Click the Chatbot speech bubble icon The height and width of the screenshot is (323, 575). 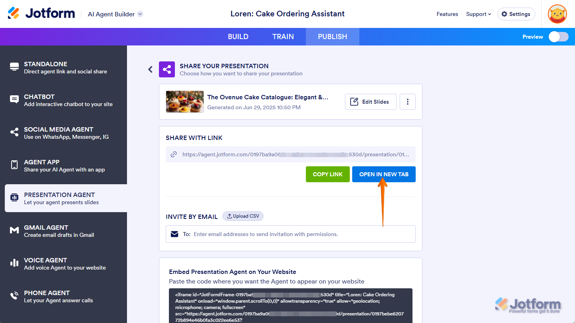[14, 100]
